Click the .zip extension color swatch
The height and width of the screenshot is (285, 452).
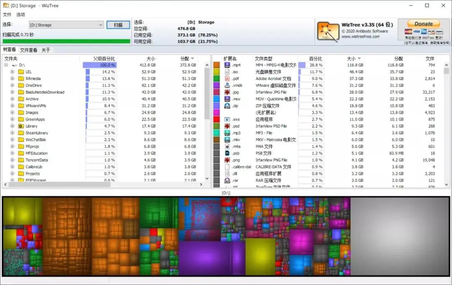coord(217,106)
